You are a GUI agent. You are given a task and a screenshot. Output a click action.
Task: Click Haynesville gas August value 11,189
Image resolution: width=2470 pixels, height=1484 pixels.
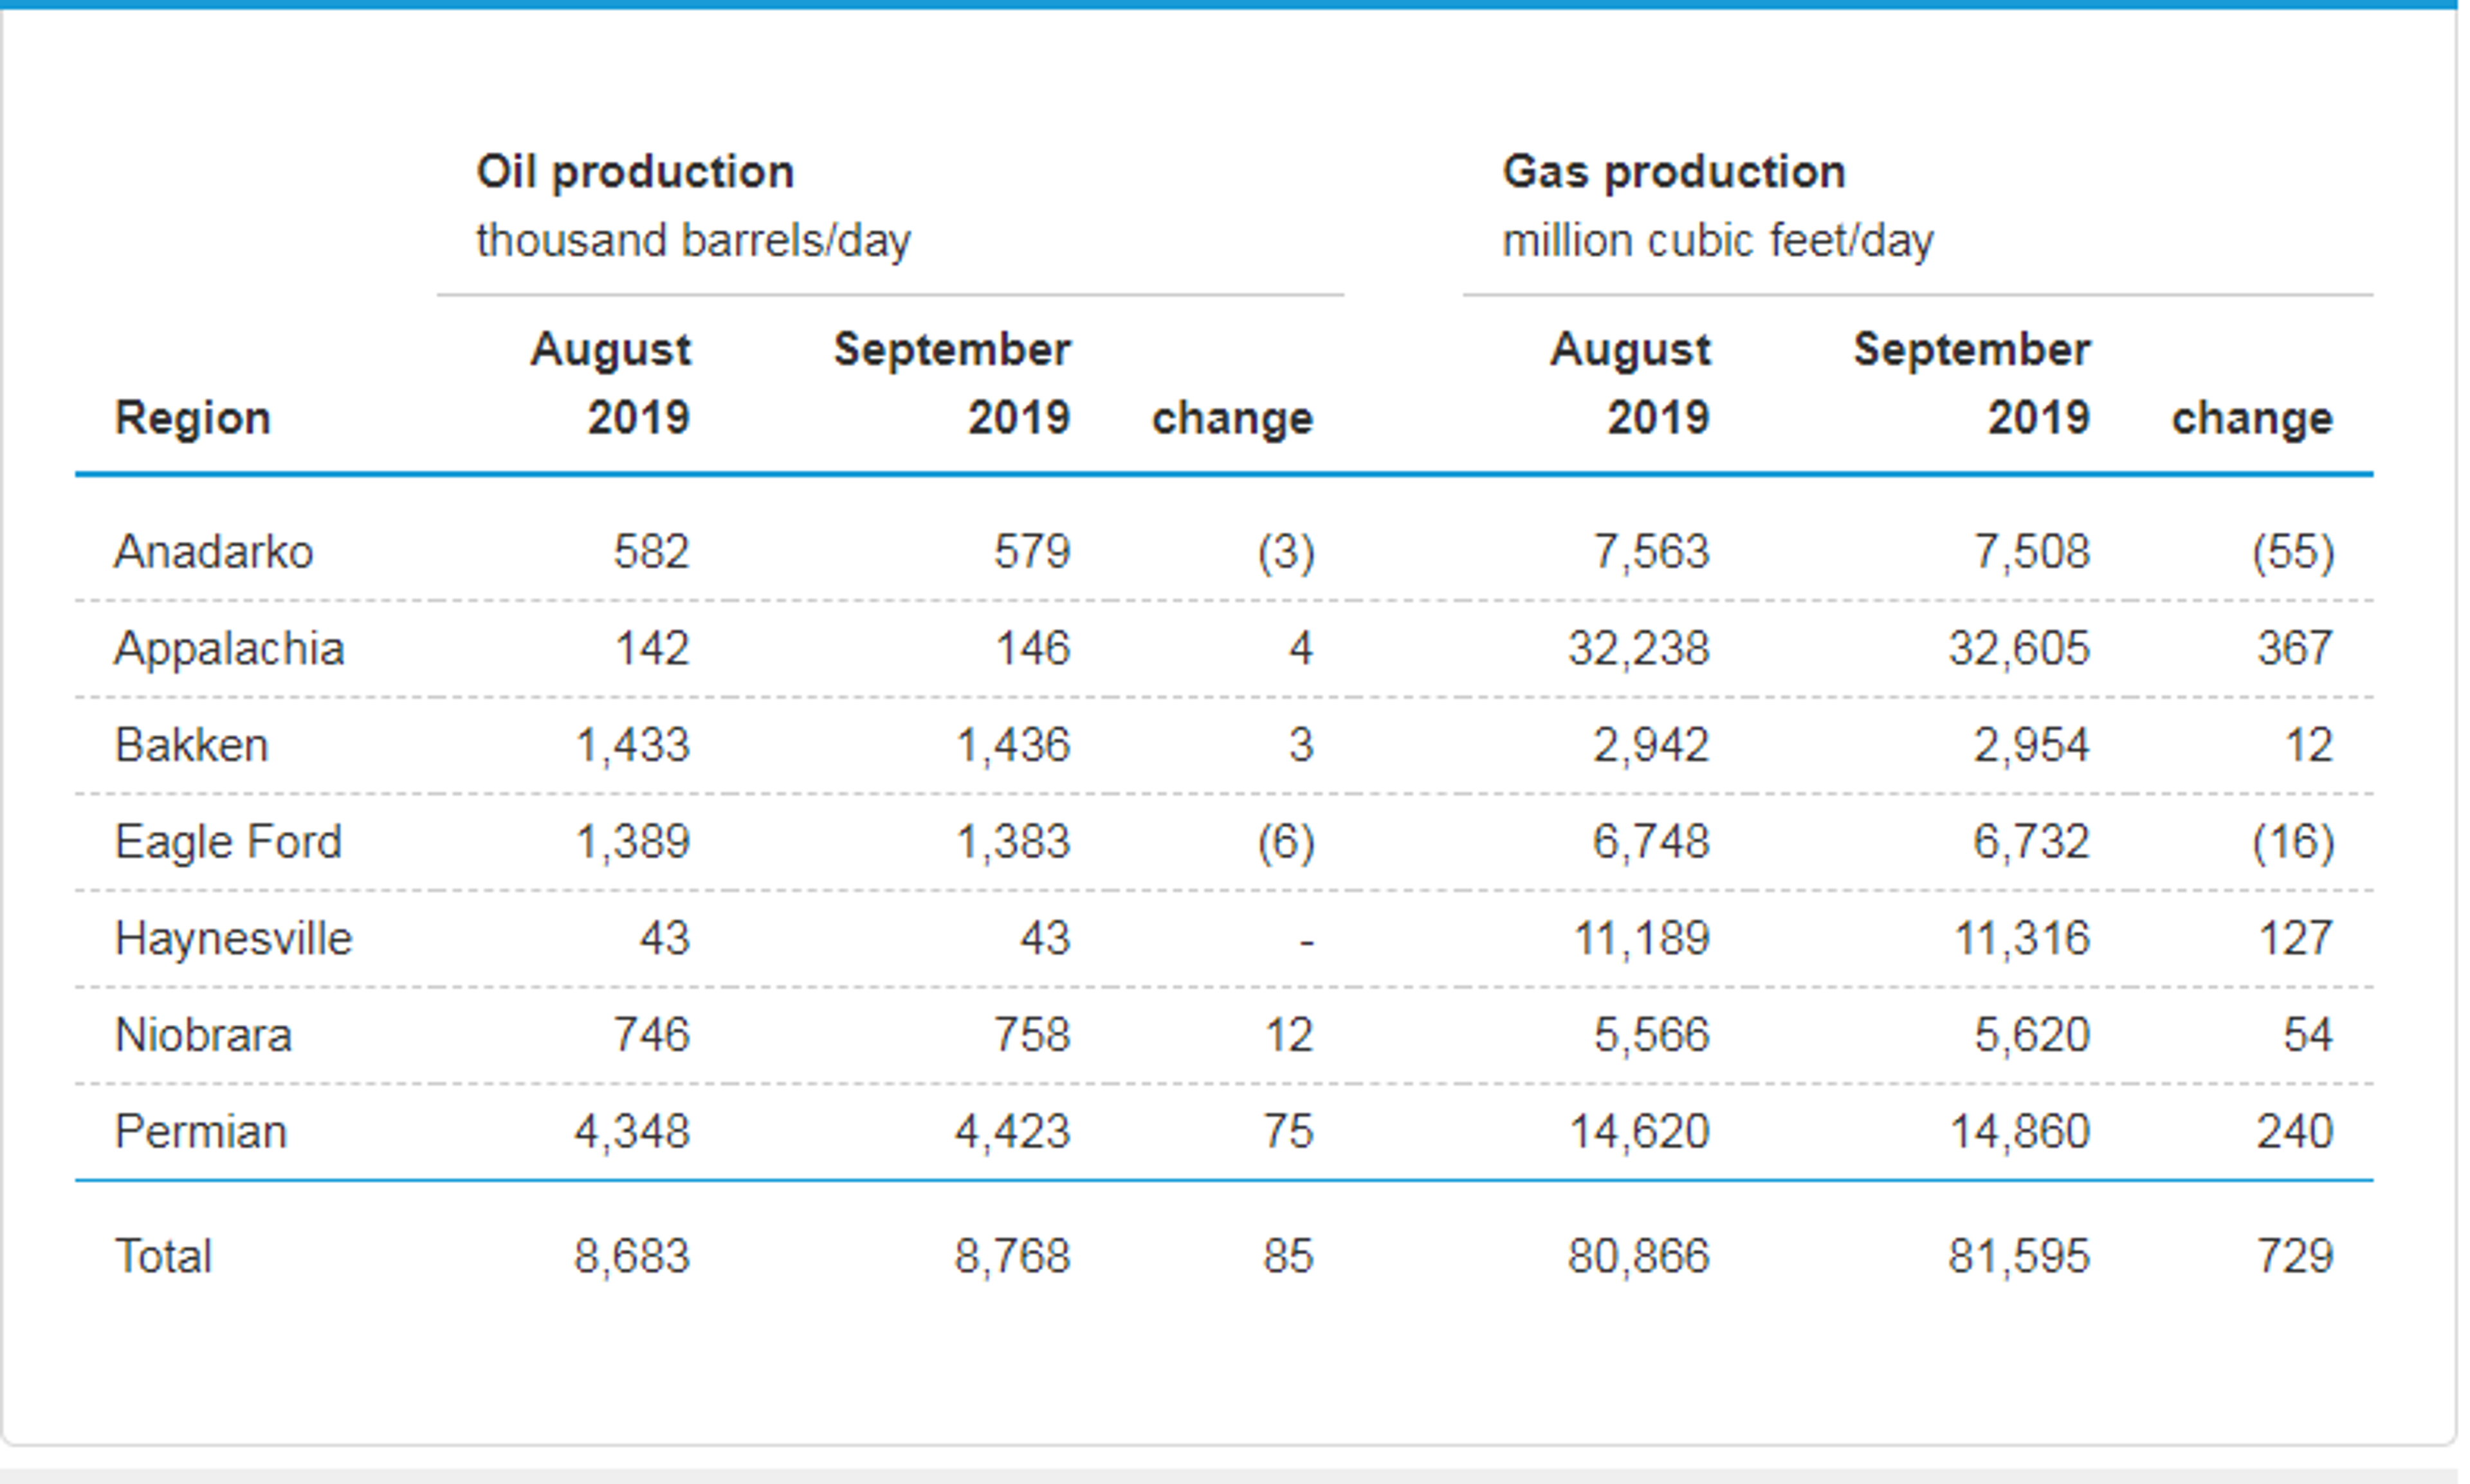(x=1642, y=939)
